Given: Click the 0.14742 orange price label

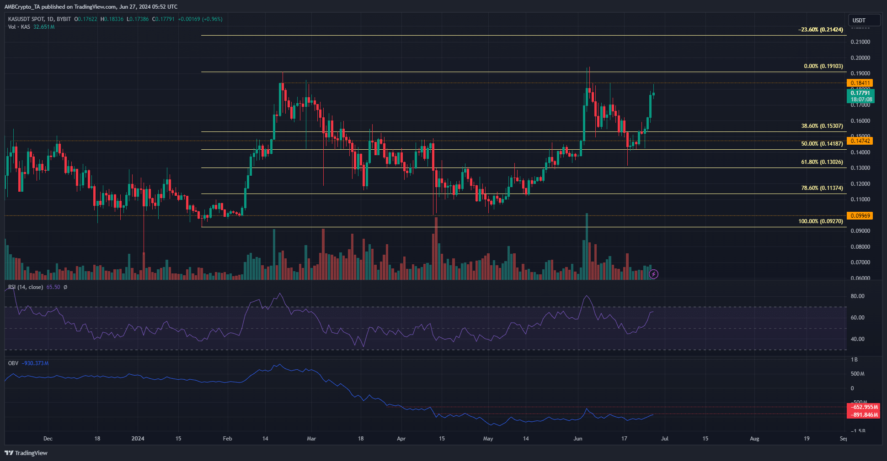Looking at the screenshot, I should [860, 141].
